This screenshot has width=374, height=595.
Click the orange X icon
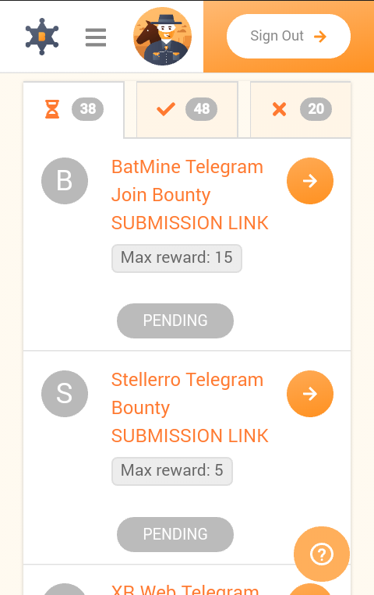(x=279, y=109)
